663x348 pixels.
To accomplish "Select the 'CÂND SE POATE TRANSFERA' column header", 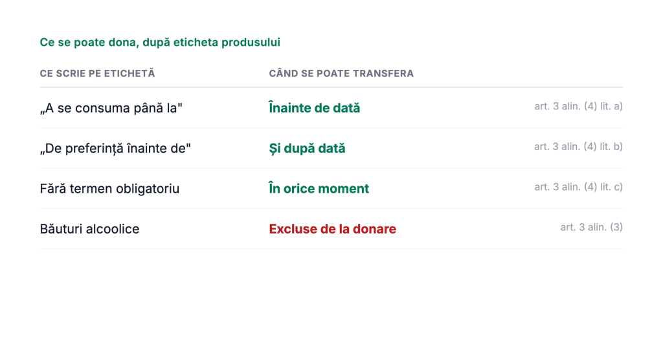I will tap(341, 74).
